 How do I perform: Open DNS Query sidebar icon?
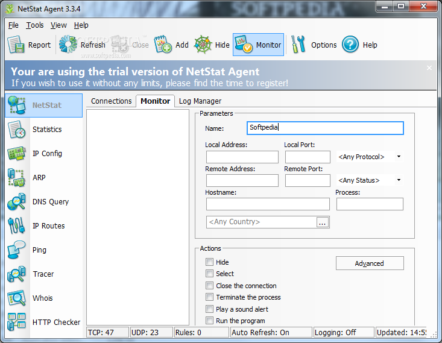coord(17,202)
